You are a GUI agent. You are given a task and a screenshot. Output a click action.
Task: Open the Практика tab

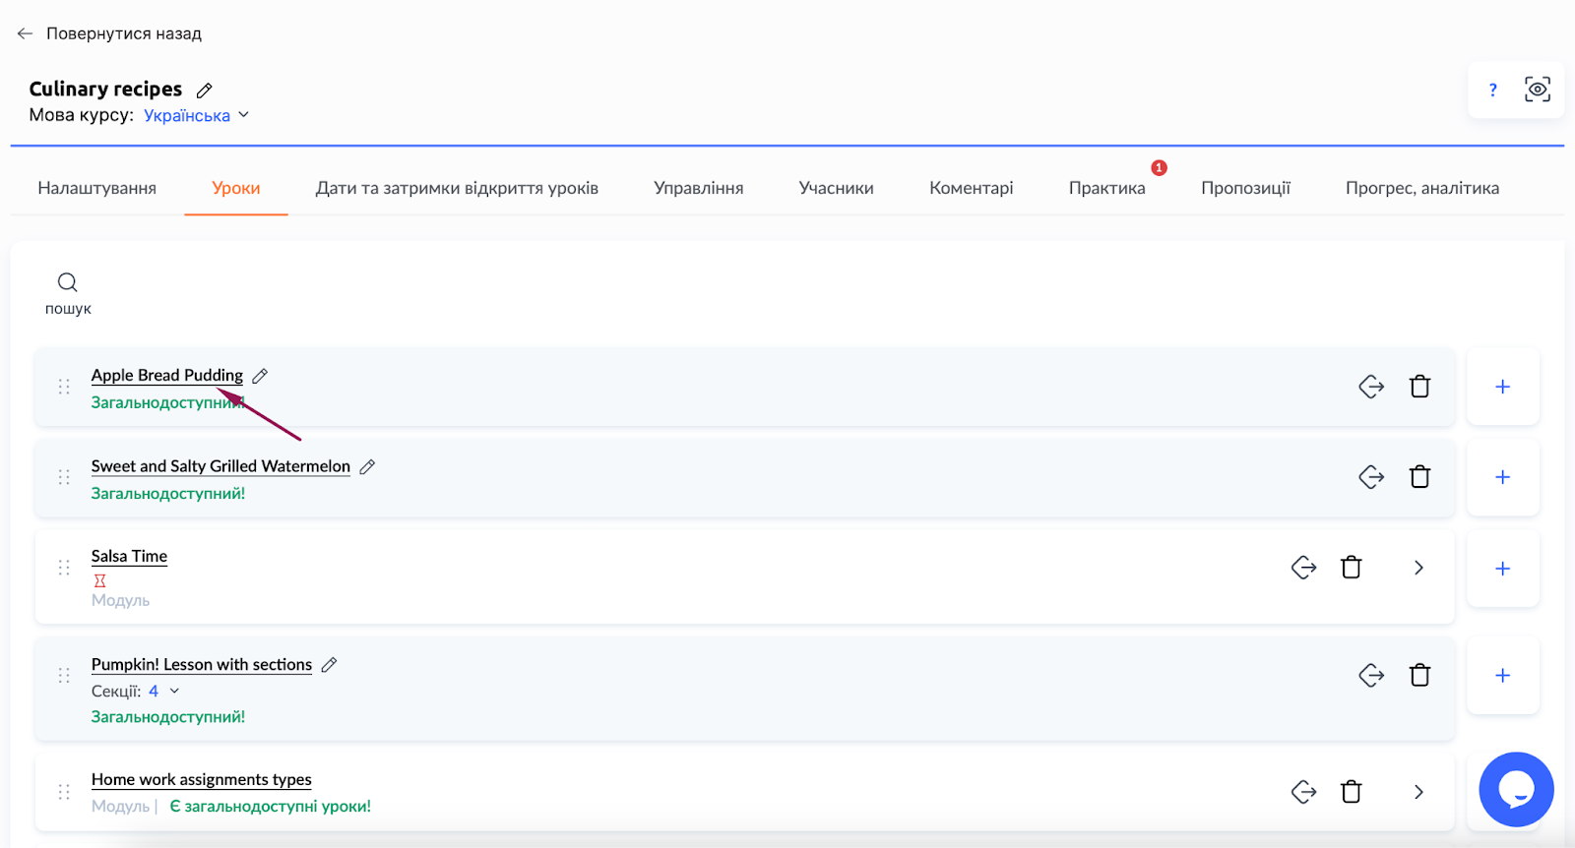[x=1106, y=188]
